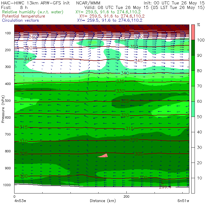Click the '355' potential temperature contour label
Screen dimensions: 206x206
click(122, 40)
